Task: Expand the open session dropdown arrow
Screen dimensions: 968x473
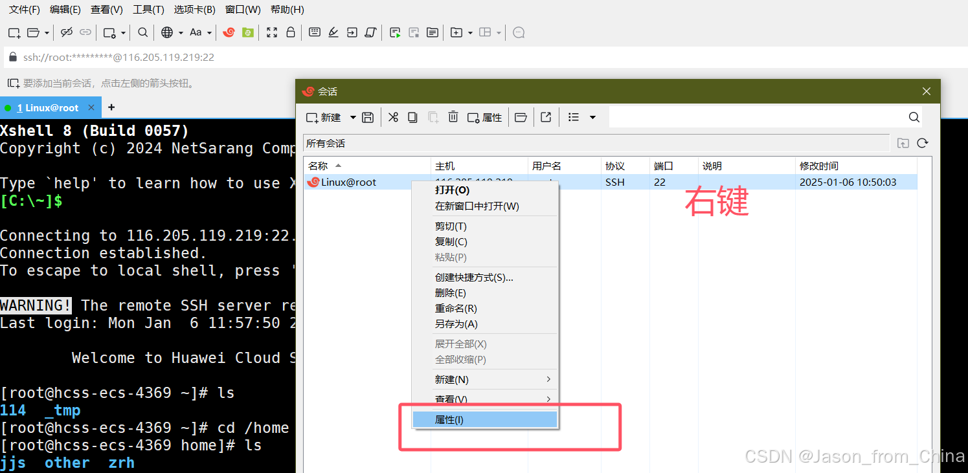Action: (47, 33)
